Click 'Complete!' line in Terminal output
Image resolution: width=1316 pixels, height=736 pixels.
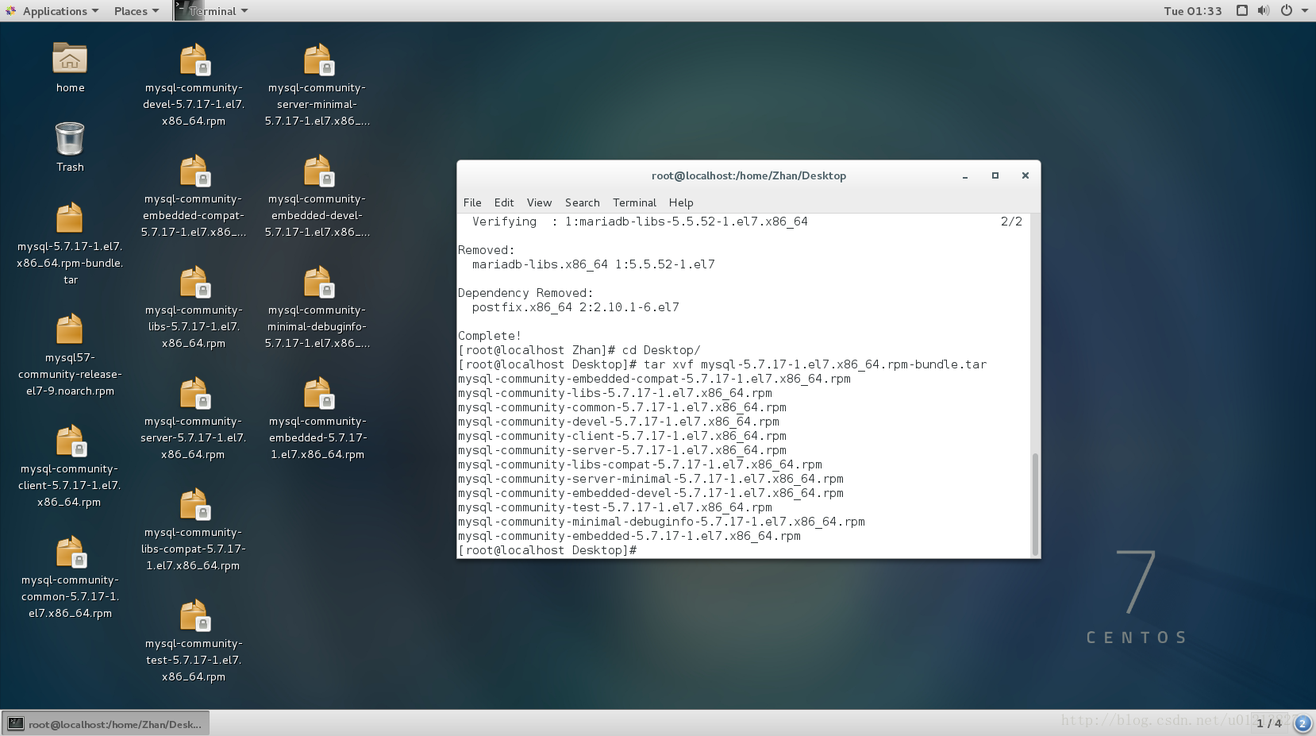pos(490,336)
